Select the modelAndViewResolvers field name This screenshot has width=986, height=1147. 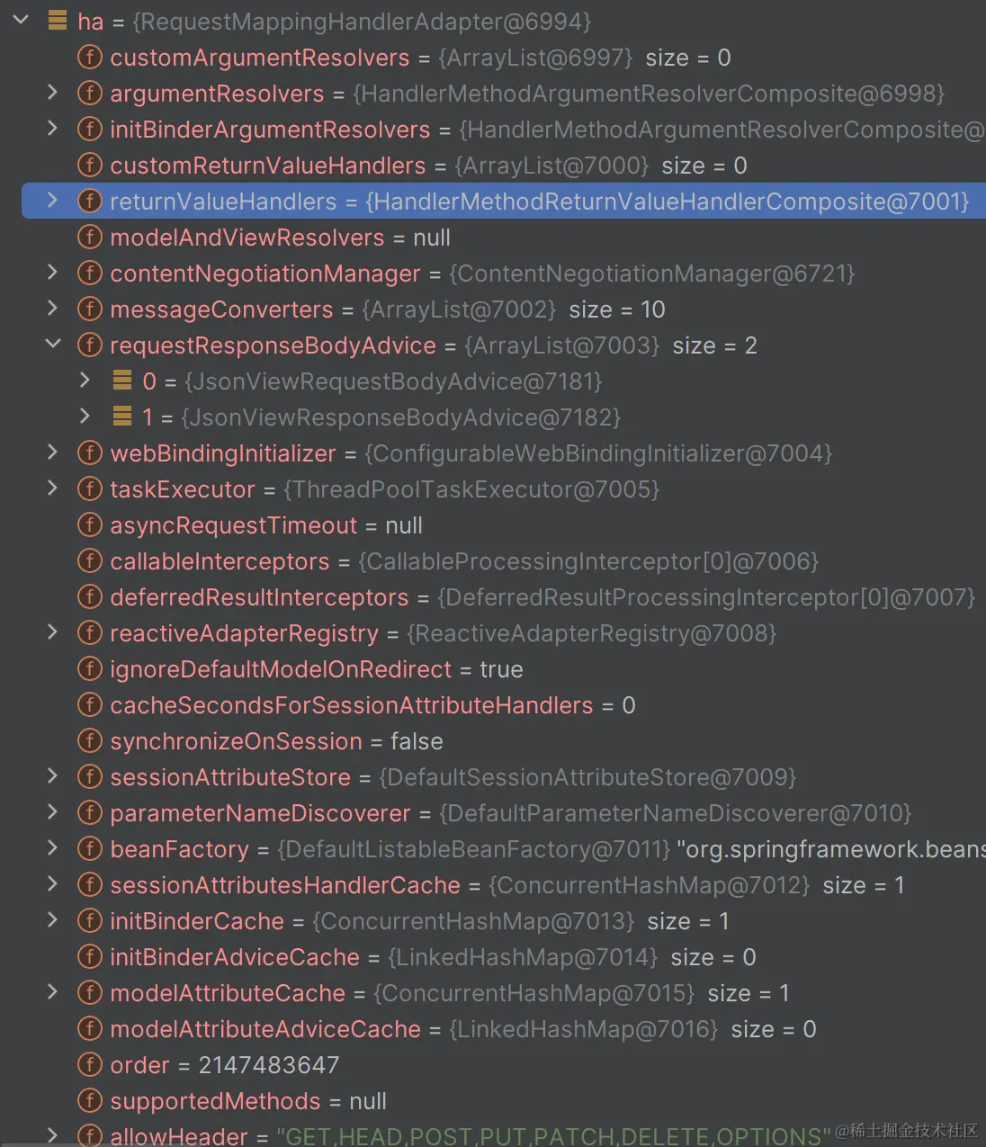click(x=246, y=237)
